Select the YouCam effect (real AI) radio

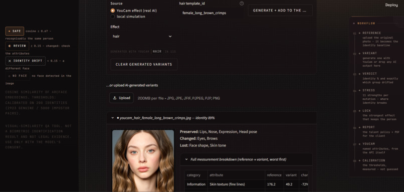(113, 11)
